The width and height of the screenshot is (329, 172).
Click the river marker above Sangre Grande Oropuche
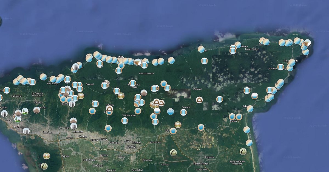pos(243,151)
